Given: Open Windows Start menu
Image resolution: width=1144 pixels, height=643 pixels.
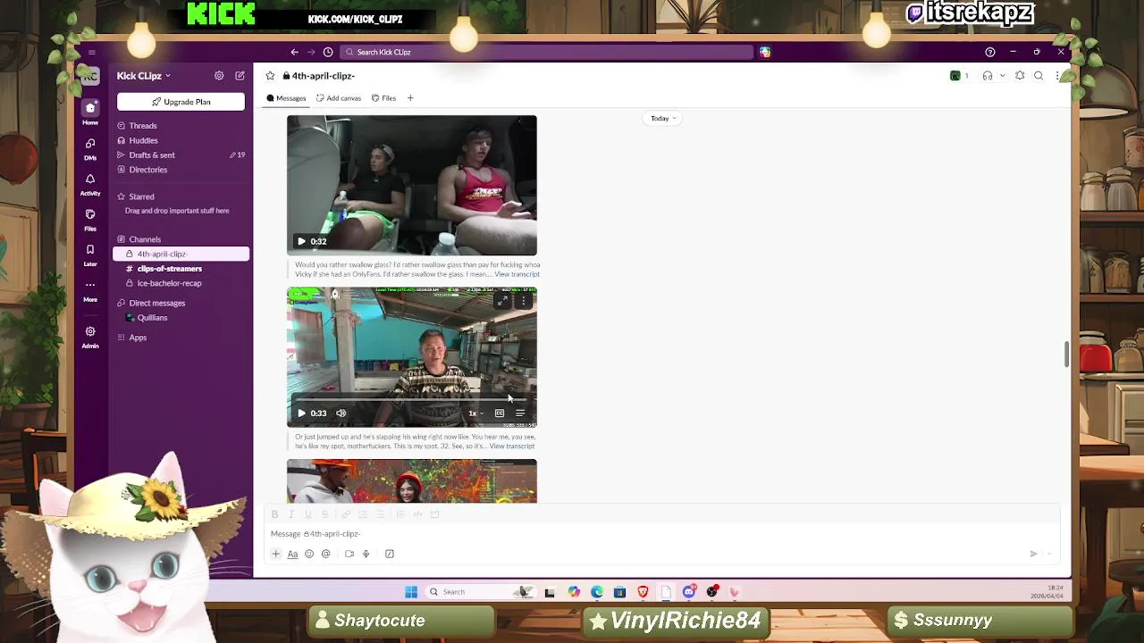Looking at the screenshot, I should point(411,592).
